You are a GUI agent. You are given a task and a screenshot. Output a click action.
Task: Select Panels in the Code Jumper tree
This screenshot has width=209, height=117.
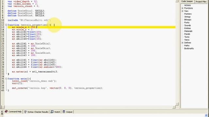coord(187,34)
